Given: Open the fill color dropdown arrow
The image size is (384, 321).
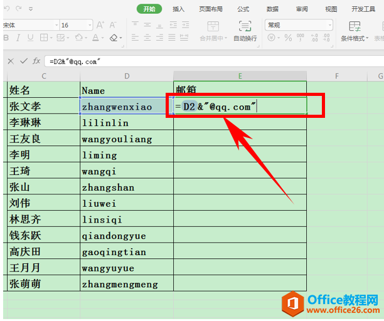Looking at the screenshot, I should pos(86,38).
